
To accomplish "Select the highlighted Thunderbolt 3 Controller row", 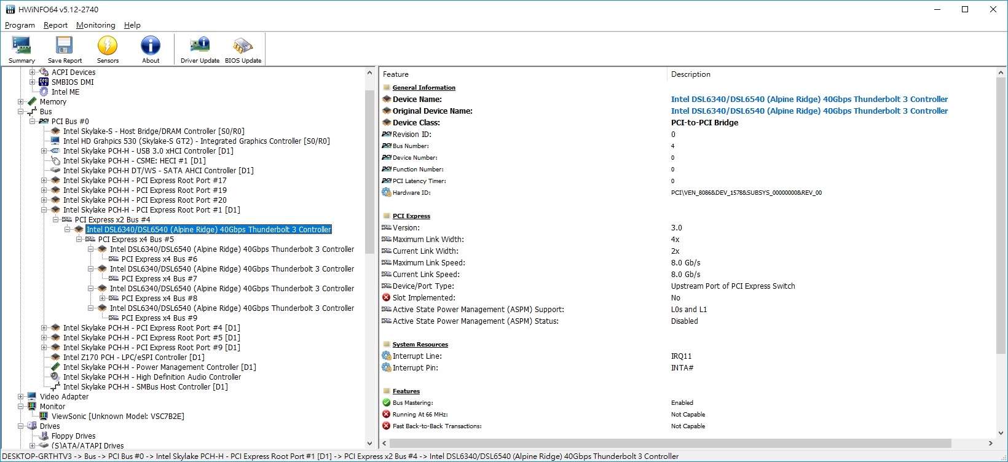I will (x=208, y=229).
